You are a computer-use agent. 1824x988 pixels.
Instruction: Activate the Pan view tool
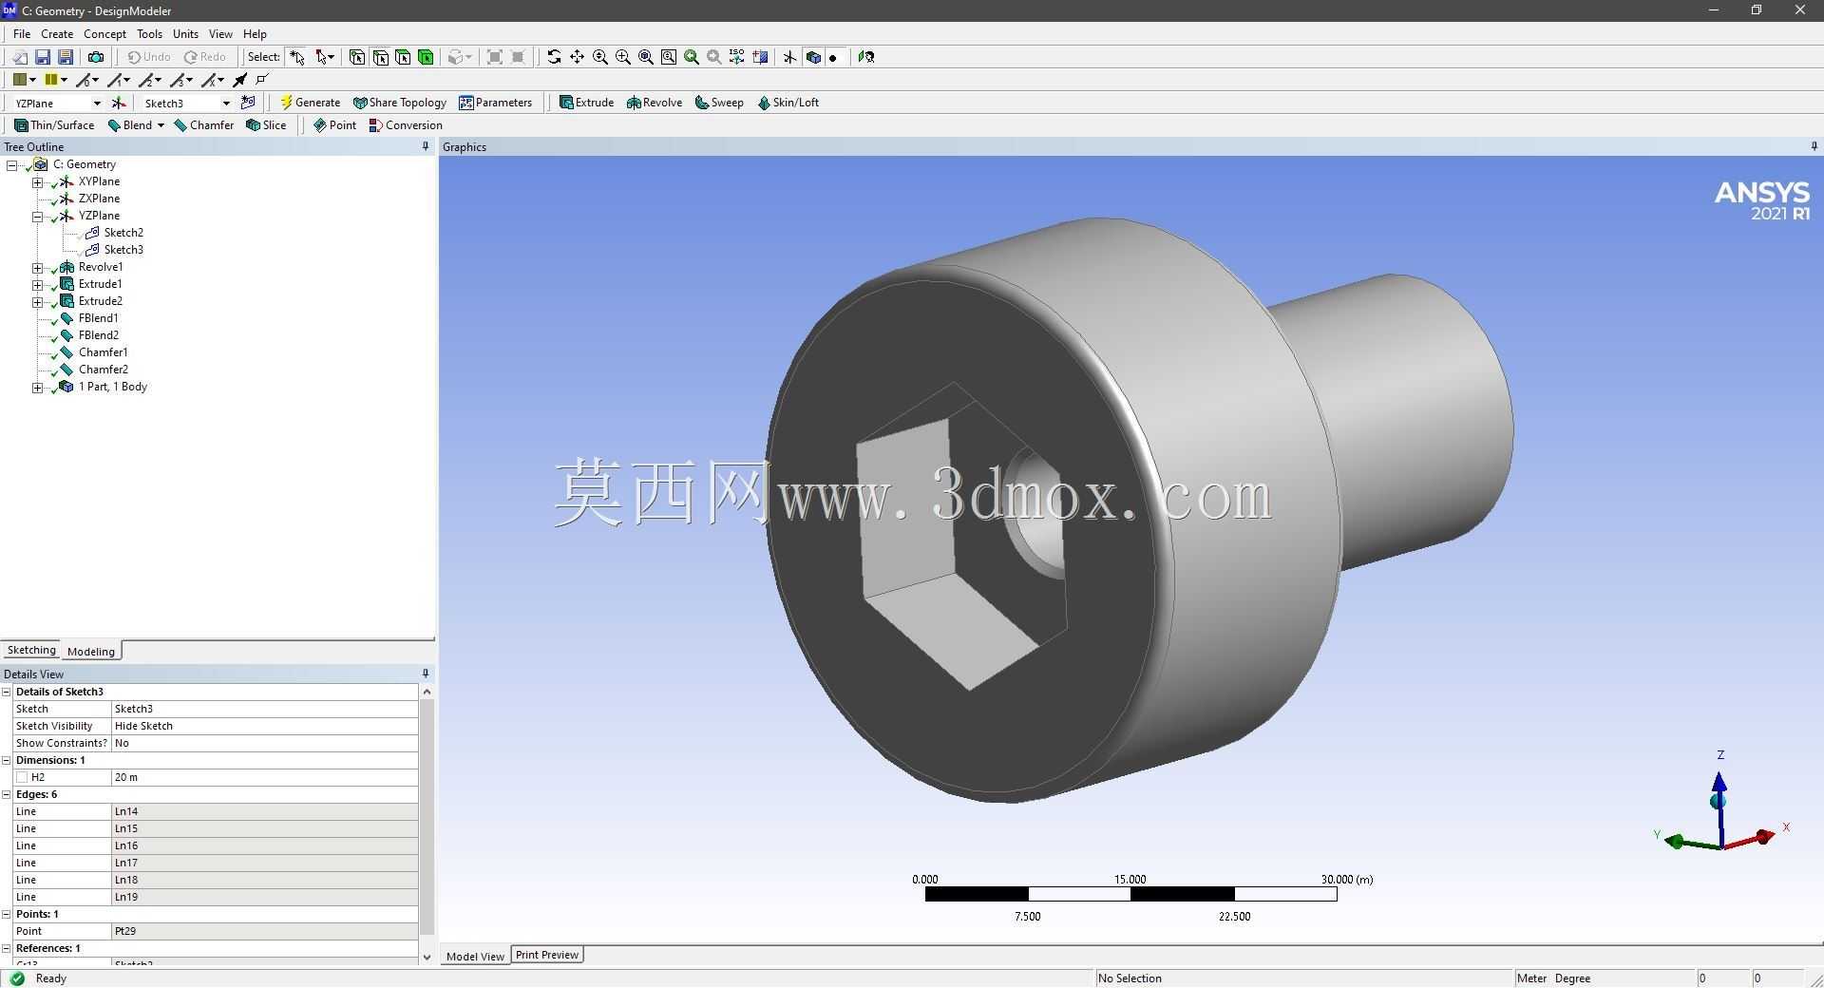click(x=577, y=57)
